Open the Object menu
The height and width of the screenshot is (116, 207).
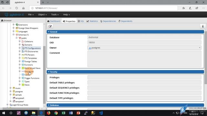[x=42, y=15]
